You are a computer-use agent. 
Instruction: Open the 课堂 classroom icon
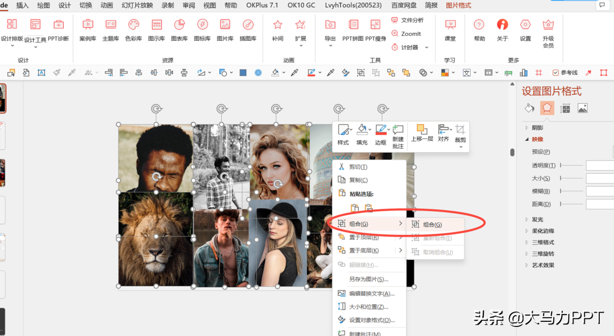[450, 25]
